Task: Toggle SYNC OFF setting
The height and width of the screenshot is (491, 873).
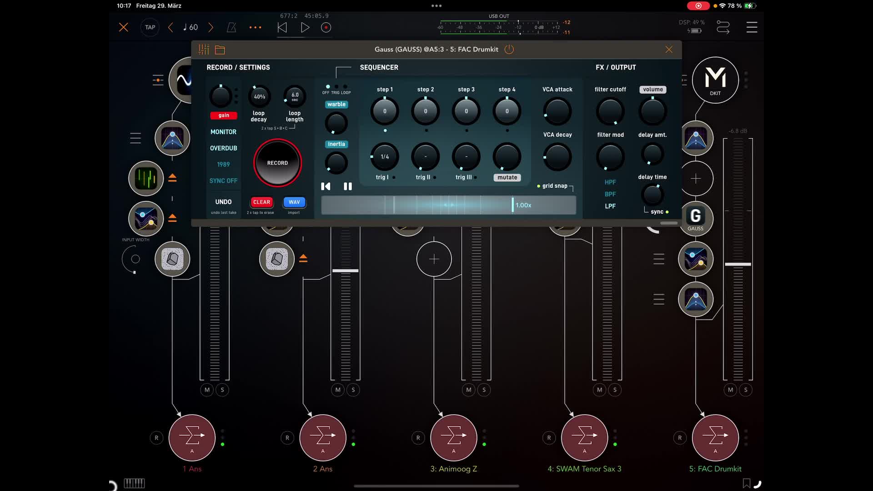Action: [x=223, y=181]
